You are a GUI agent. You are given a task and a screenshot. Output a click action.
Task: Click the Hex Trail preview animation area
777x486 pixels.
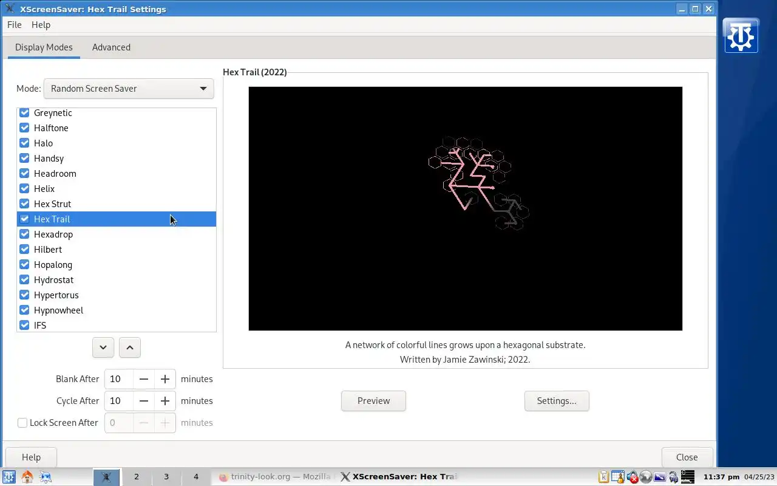click(466, 208)
